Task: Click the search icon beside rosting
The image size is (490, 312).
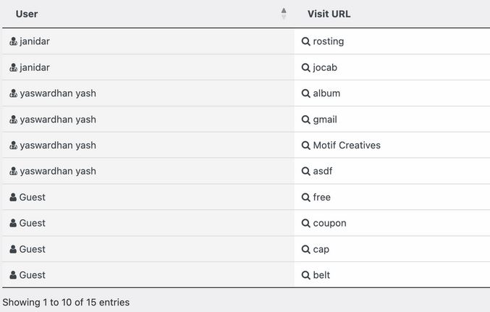Action: (305, 41)
